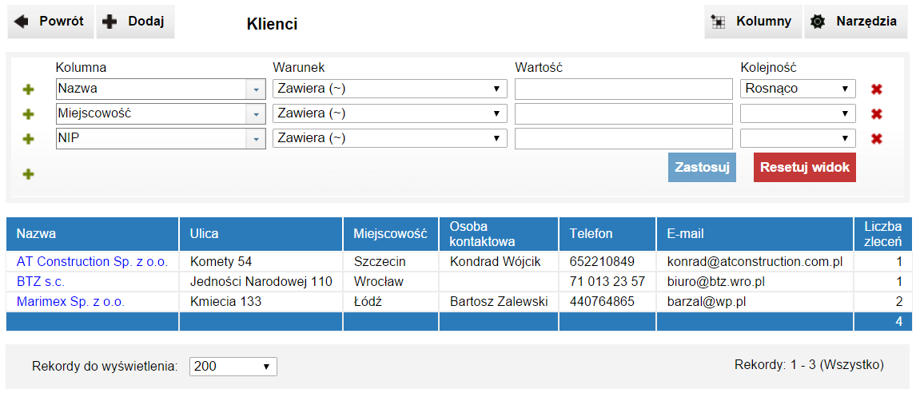The image size is (920, 397).
Task: Open the records-to-display dropdown showing 200
Action: pos(233,367)
